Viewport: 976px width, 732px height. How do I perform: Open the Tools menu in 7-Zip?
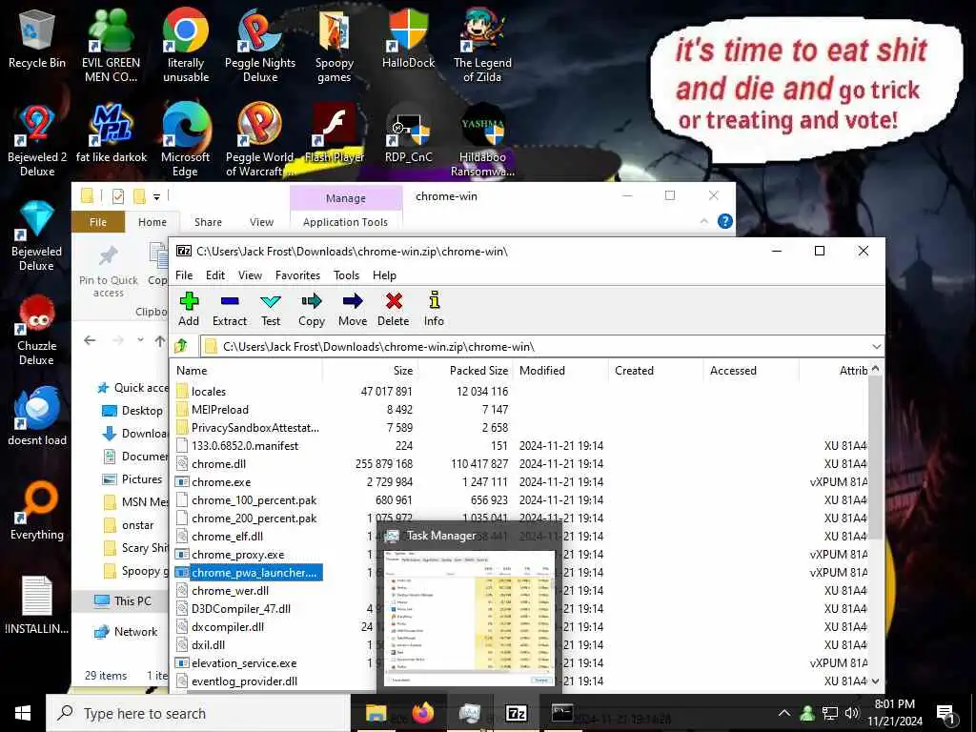(x=346, y=275)
